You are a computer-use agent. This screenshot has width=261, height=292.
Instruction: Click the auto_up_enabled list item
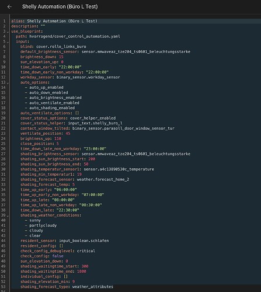(x=46, y=88)
